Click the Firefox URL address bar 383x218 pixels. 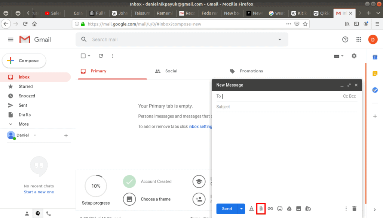tap(186, 24)
